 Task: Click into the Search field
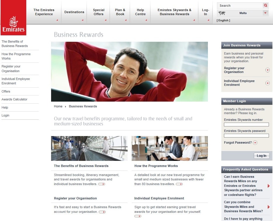[x=240, y=6]
